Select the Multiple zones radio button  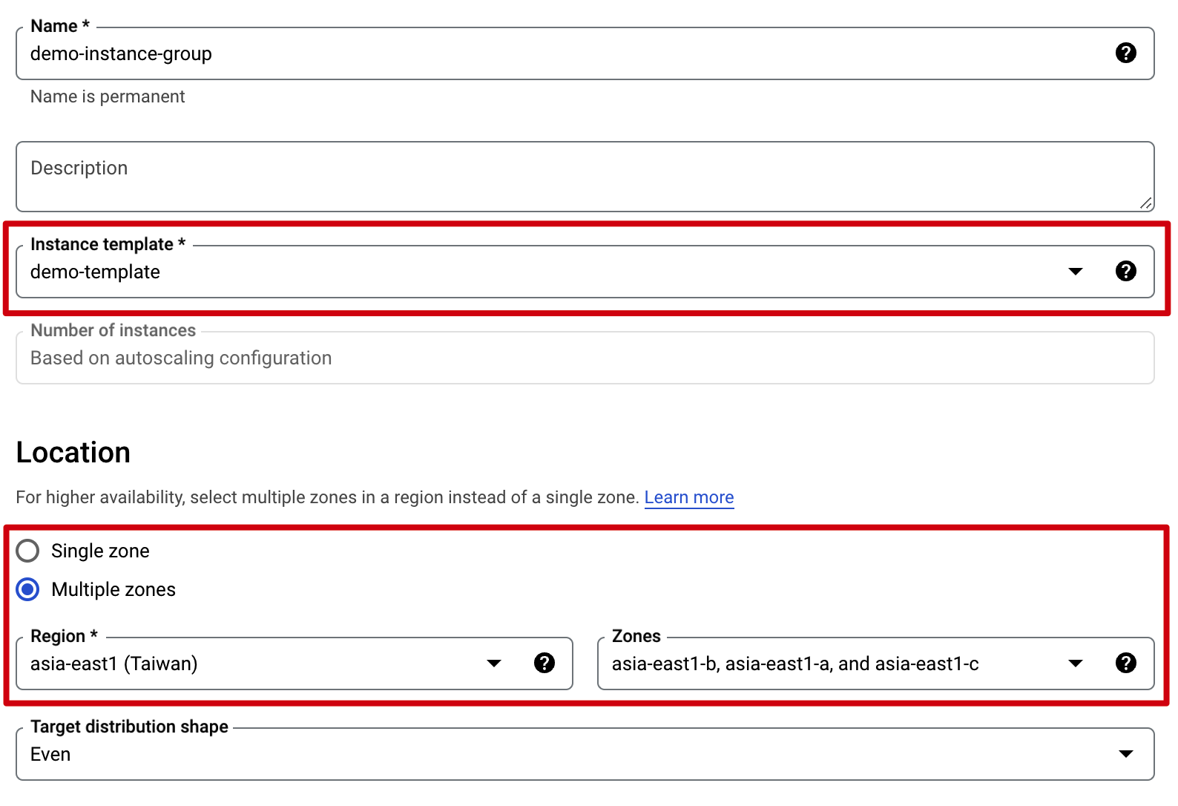pyautogui.click(x=28, y=589)
